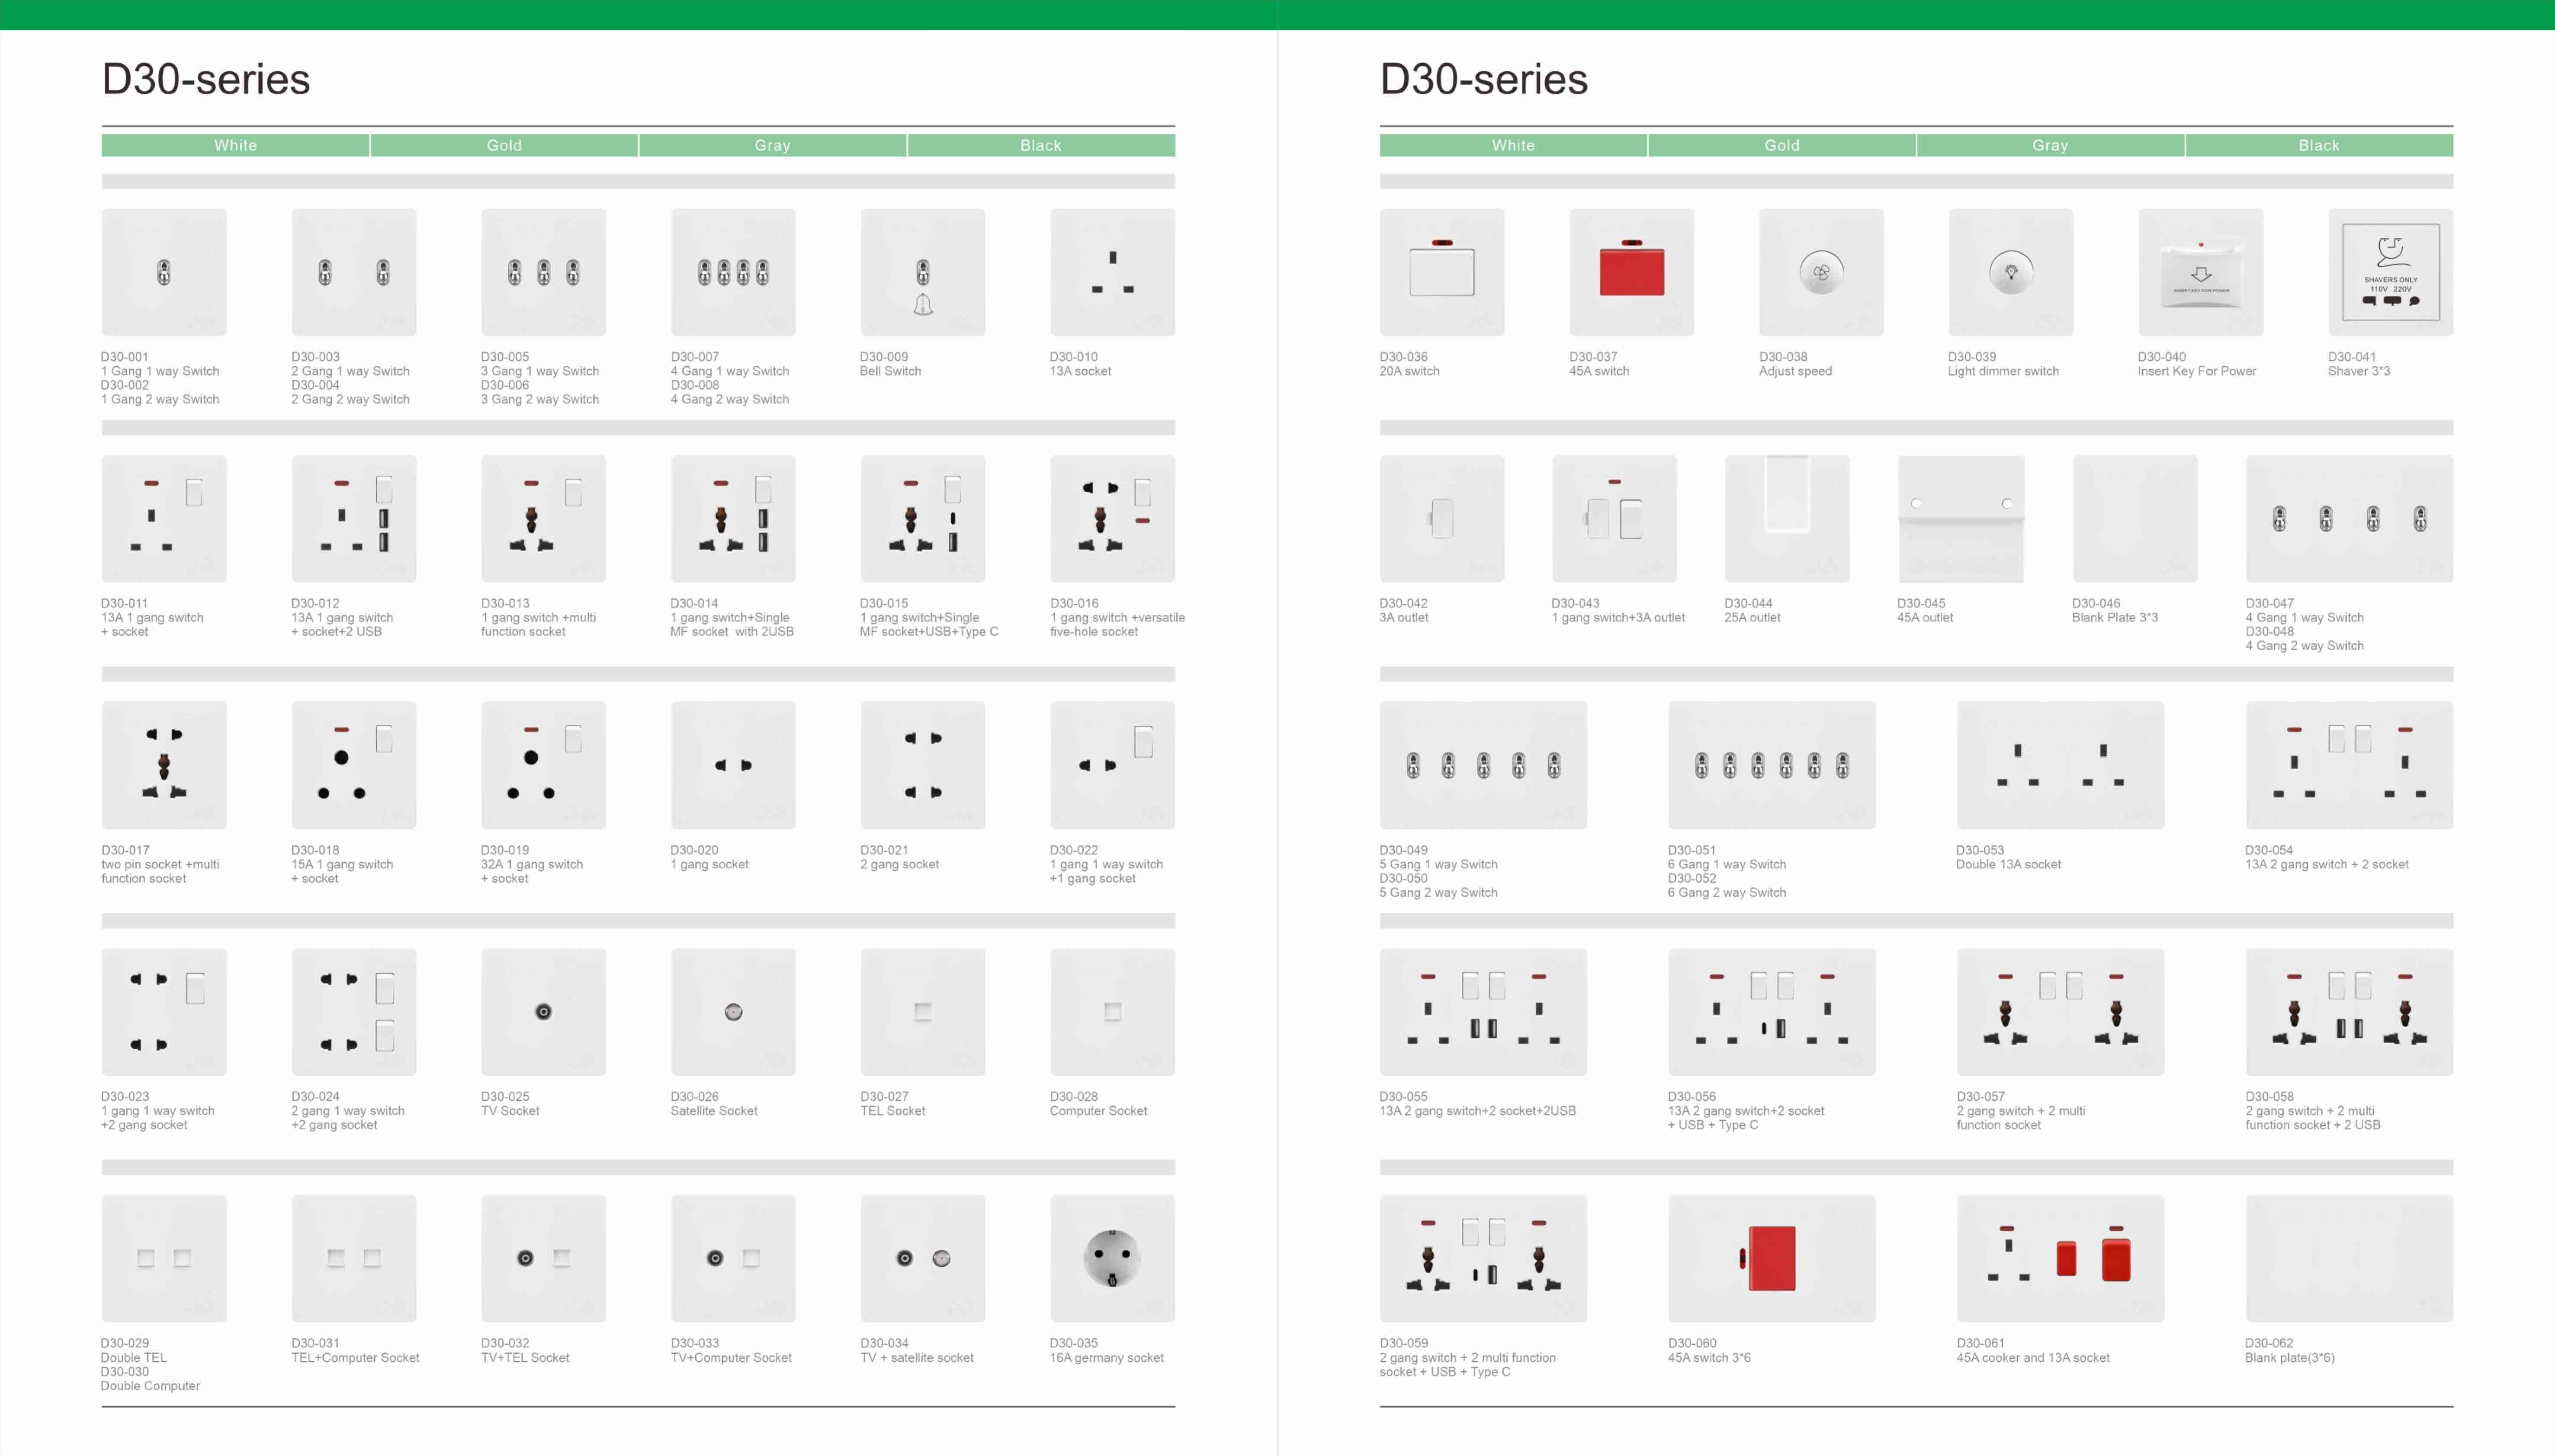This screenshot has width=2555, height=1456.
Task: Click the "13A 2 gang switch + 2 socket" label
Action: (2327, 864)
